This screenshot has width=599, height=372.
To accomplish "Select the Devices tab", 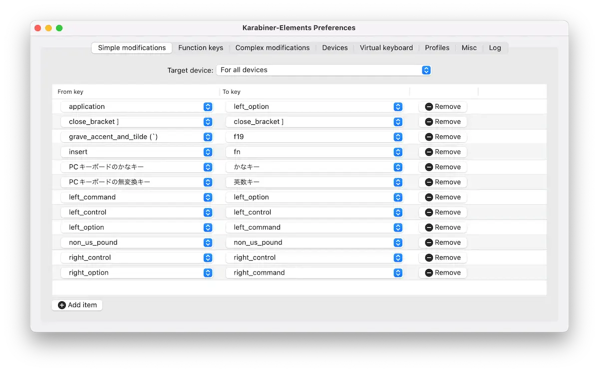I will tap(335, 48).
